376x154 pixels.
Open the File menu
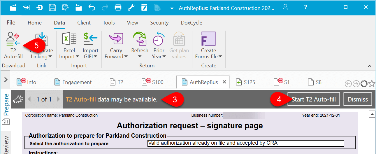click(11, 22)
